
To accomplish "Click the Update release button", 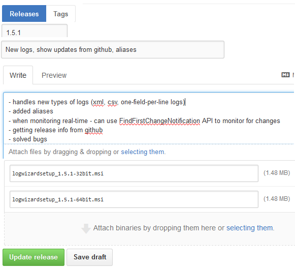I will pyautogui.click(x=34, y=257).
